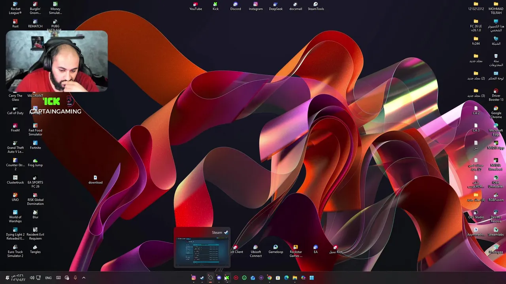Open the CA 2 file

[x=476, y=110]
